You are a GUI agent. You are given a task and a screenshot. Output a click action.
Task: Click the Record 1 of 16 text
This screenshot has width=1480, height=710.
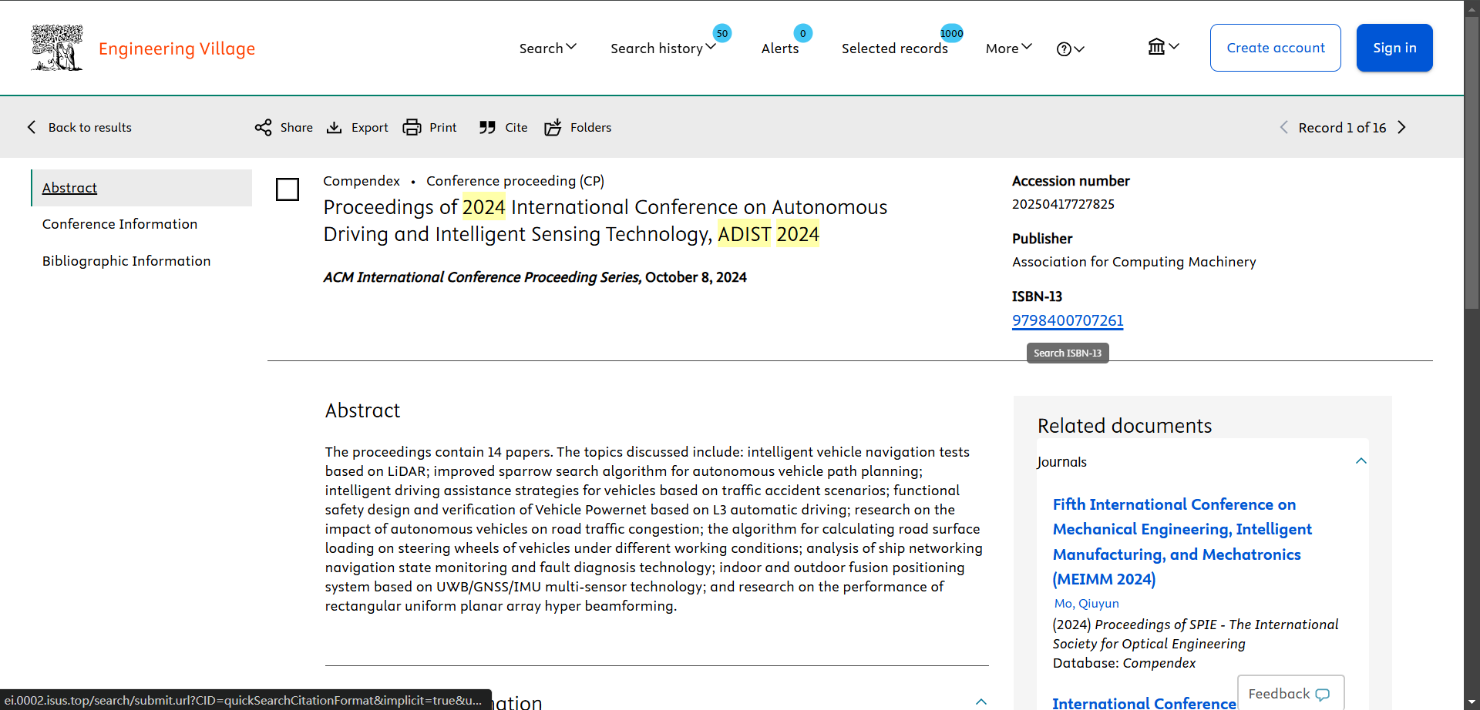(1342, 127)
